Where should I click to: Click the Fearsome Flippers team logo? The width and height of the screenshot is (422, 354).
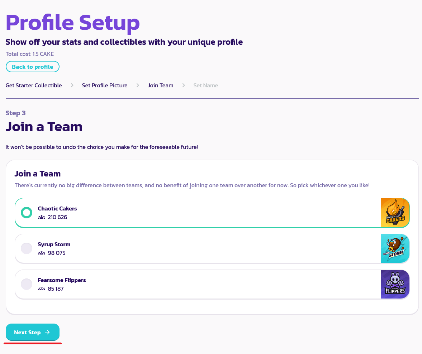click(395, 284)
